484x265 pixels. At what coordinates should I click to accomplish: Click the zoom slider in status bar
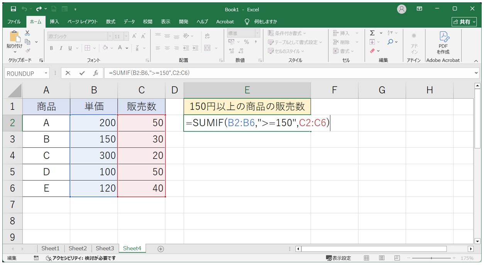point(432,258)
